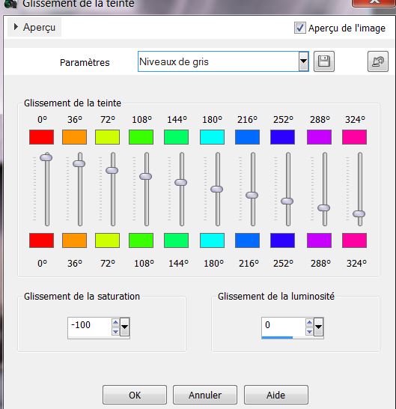This screenshot has width=396, height=409.
Task: Decrease luminosity shift with down spinner arrow
Action: (309, 332)
